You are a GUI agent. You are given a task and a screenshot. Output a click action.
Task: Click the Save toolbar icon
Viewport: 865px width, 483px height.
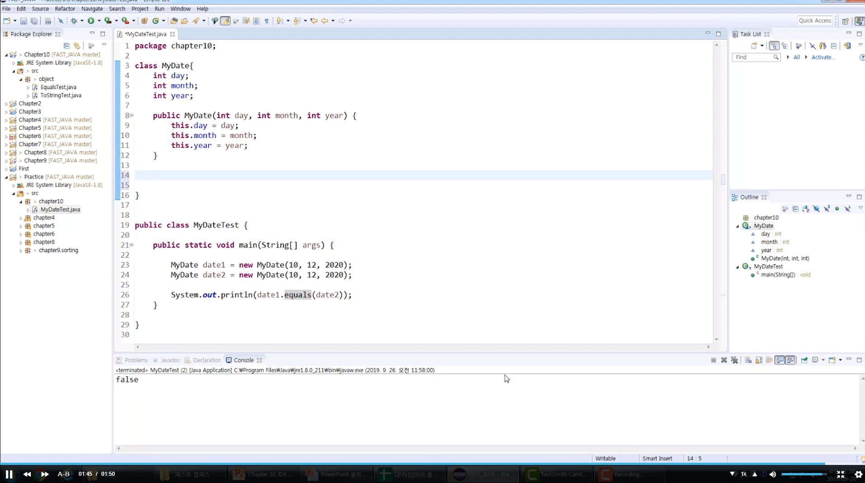[x=24, y=21]
